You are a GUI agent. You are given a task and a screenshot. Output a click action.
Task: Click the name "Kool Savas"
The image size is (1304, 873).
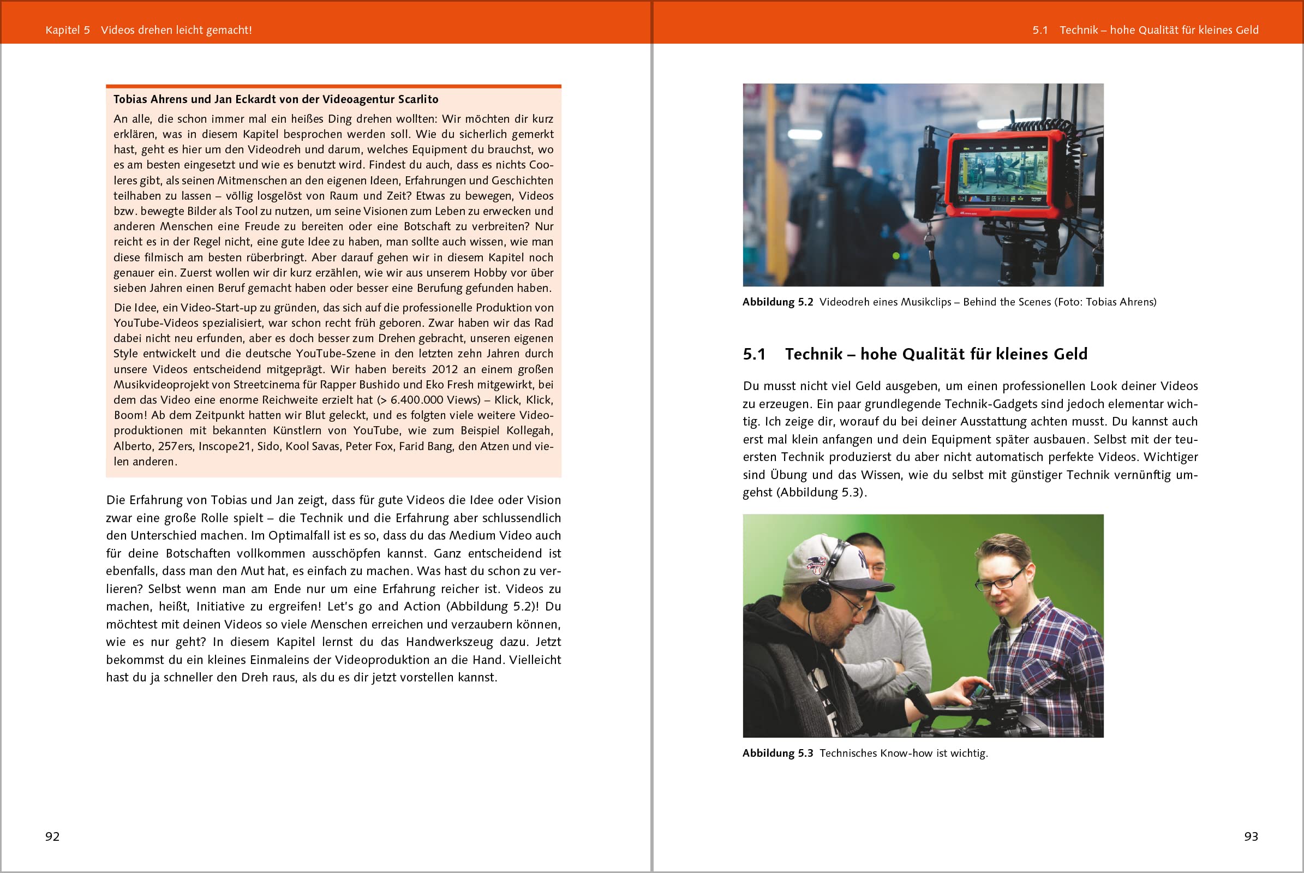[312, 446]
